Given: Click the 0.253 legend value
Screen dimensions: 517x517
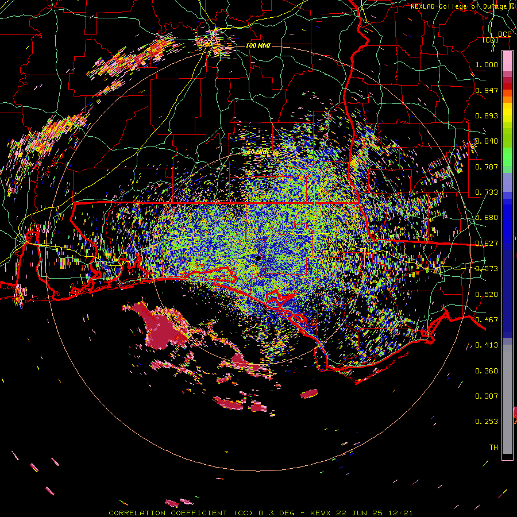Looking at the screenshot, I should (x=487, y=422).
